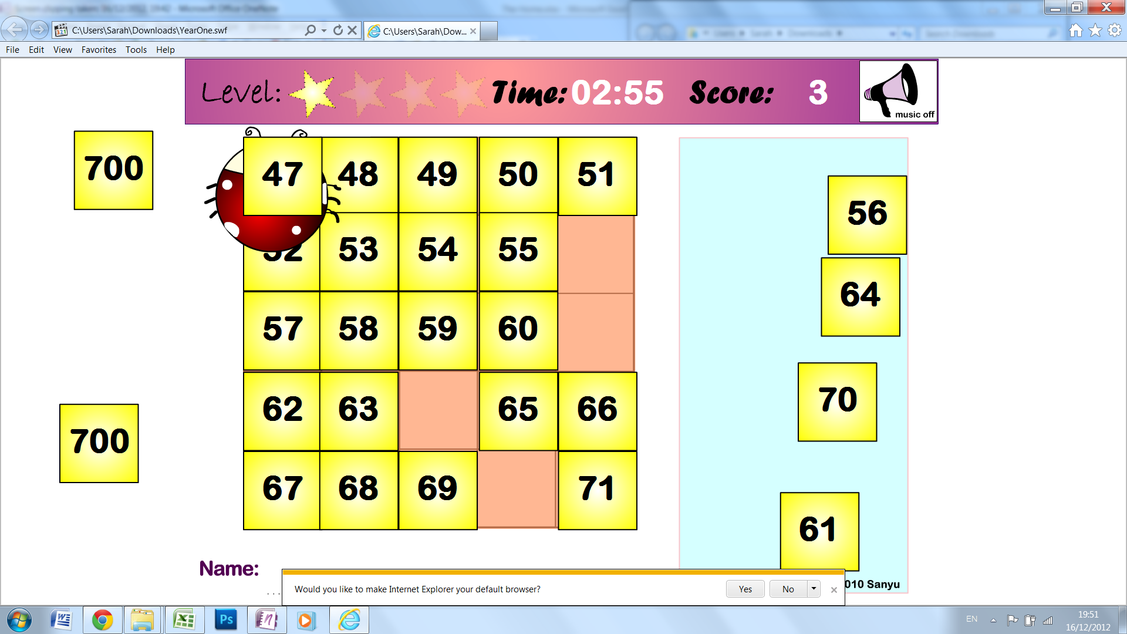The image size is (1127, 634).
Task: Launch Google Chrome from the taskbar
Action: pos(102,620)
